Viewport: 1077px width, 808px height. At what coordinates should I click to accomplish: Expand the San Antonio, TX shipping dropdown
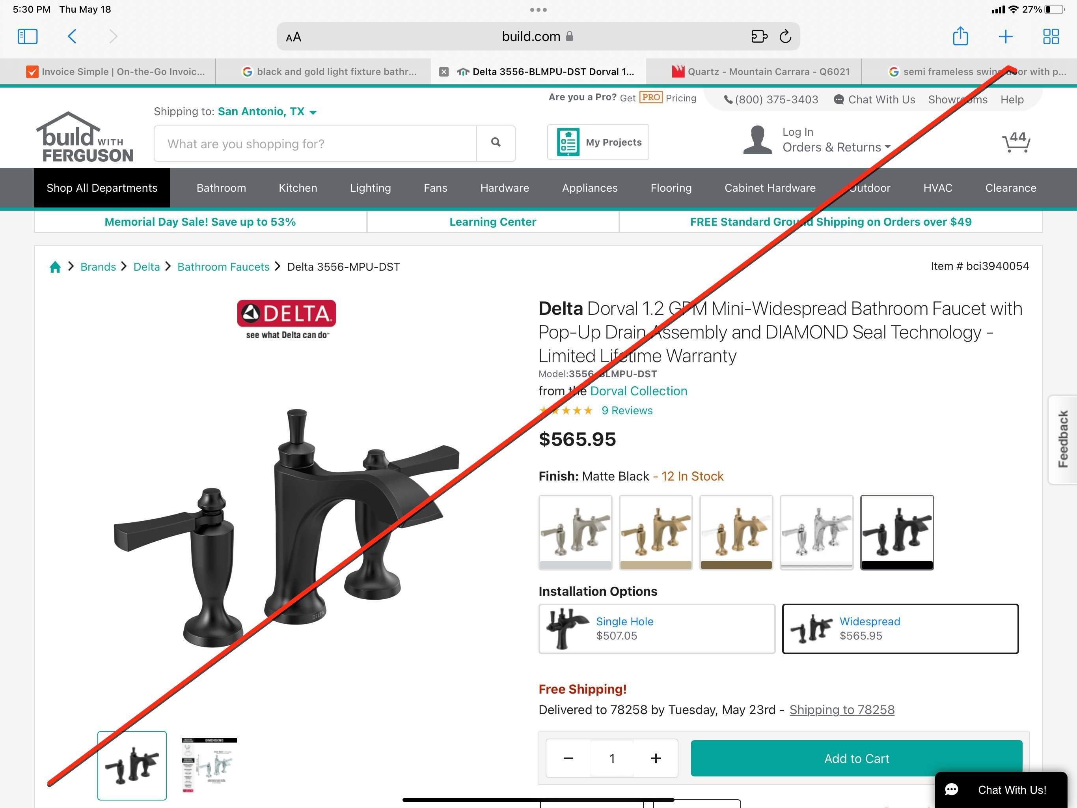click(267, 112)
